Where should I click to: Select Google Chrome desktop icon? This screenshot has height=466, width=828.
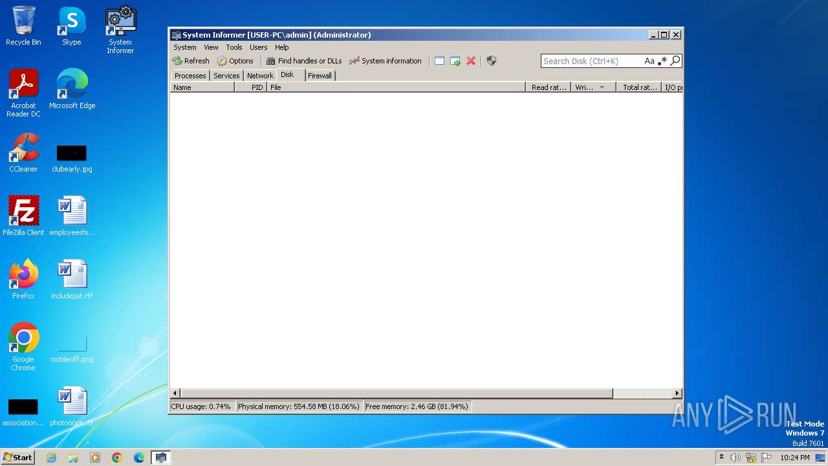(x=23, y=347)
